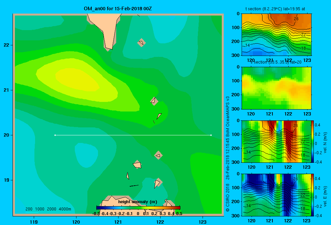Click the "1000" depth legend entry

tap(40, 209)
